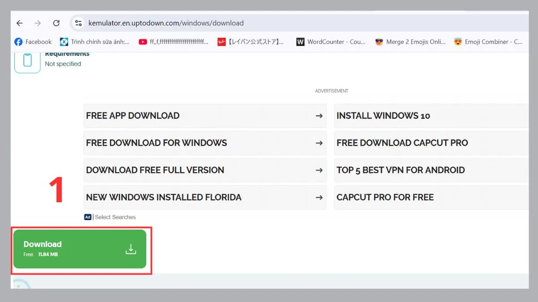
Task: Click the Ad badge beside Select Searches
Action: 87,217
